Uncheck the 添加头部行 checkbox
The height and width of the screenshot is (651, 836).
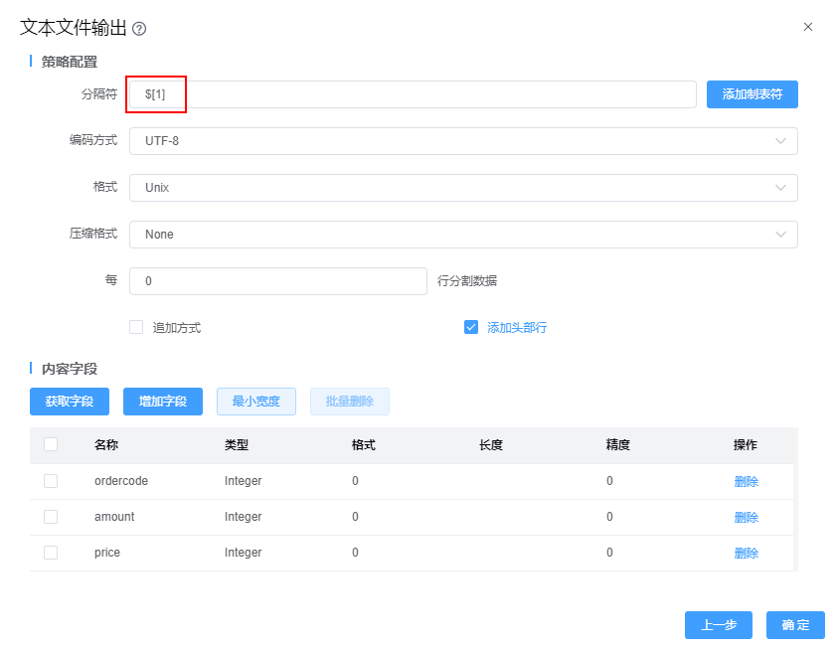tap(471, 327)
